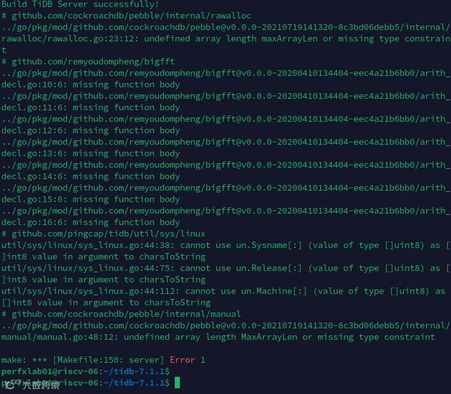Click "# github.com/cockroachdb/pebble/internal/manual" line
This screenshot has width=451, height=394.
(121, 314)
